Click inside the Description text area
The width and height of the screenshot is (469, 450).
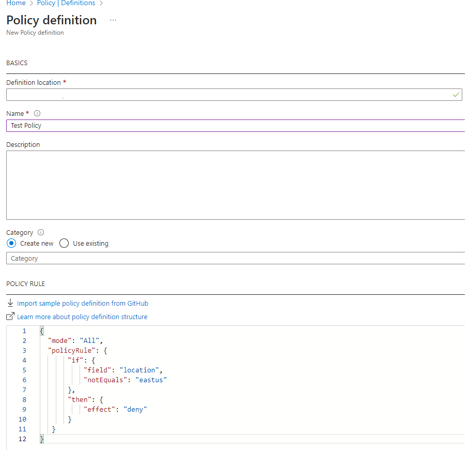pos(232,185)
